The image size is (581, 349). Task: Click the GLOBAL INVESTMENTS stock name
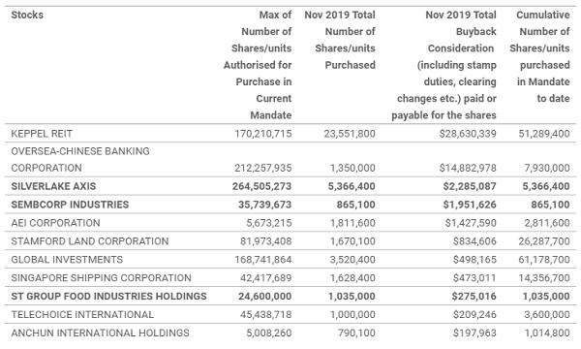pos(67,260)
